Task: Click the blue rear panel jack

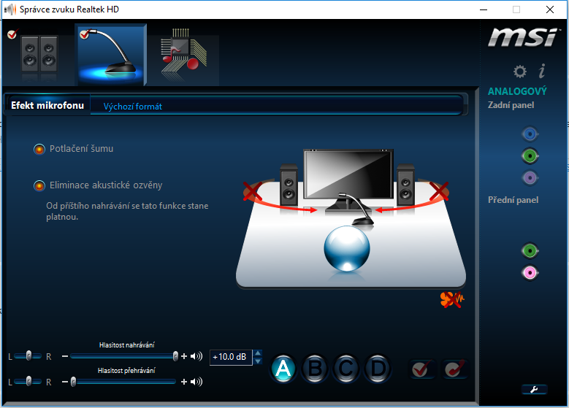Action: pyautogui.click(x=530, y=134)
